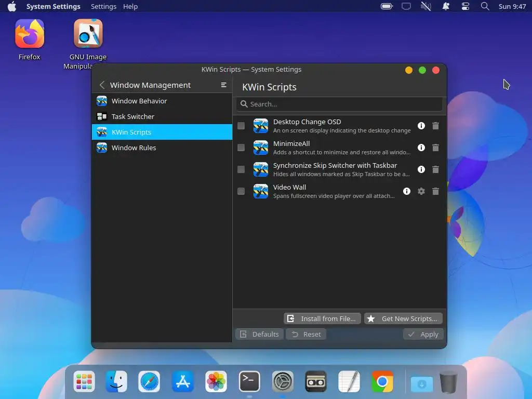The height and width of the screenshot is (399, 532).
Task: Click the Apply button
Action: [423, 334]
